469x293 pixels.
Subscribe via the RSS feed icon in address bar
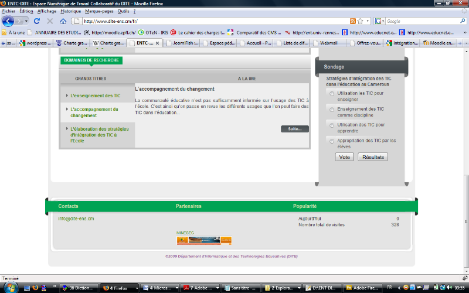(353, 21)
